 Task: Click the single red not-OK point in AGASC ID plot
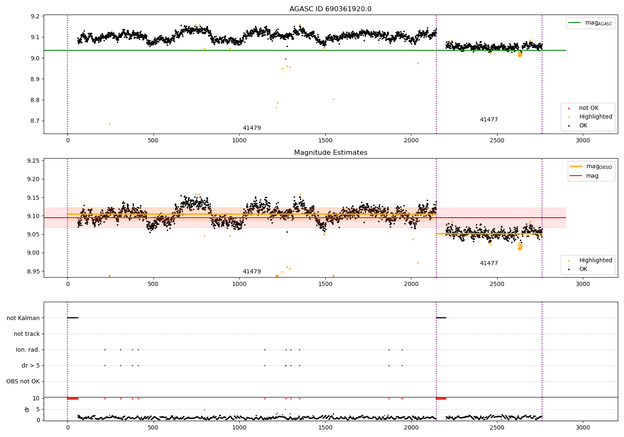285,59
